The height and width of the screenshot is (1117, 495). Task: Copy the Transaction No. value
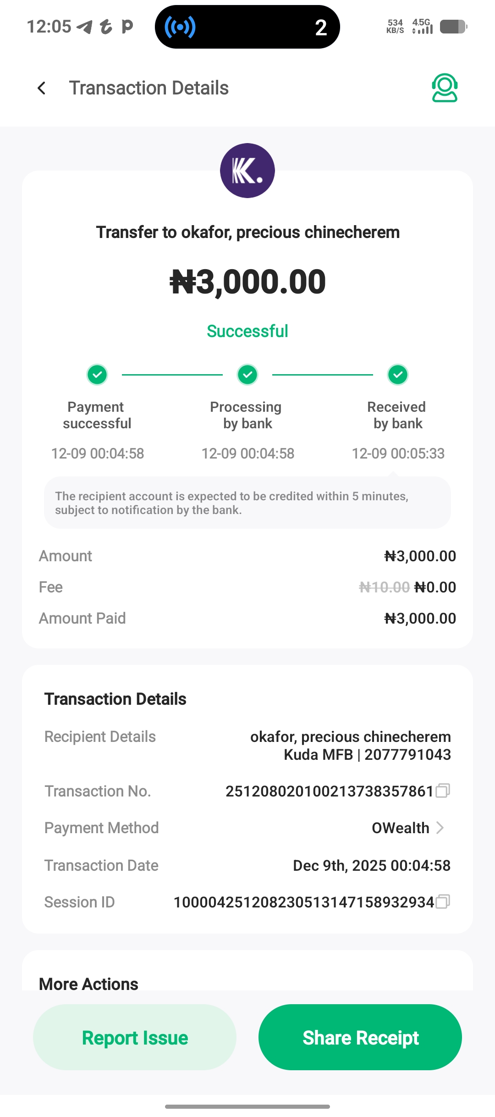click(x=443, y=791)
